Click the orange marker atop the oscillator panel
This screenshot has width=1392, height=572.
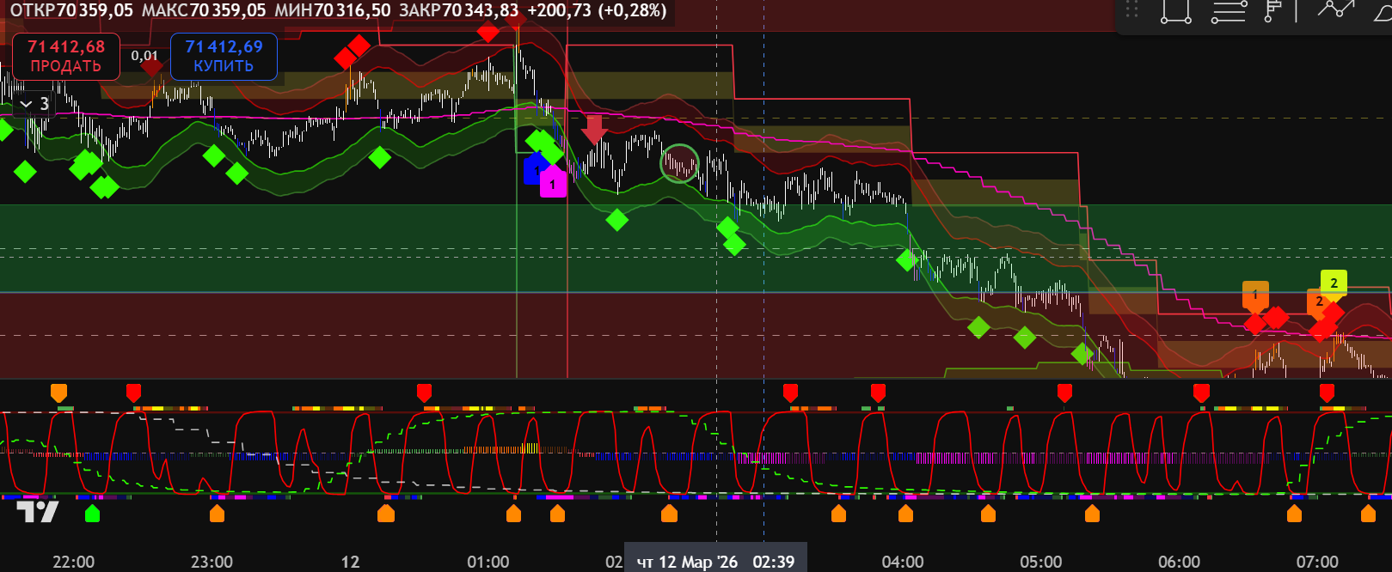pyautogui.click(x=58, y=392)
